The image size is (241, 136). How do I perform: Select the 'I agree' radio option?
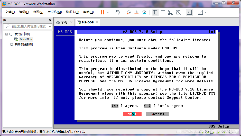pyautogui.click(x=115, y=106)
